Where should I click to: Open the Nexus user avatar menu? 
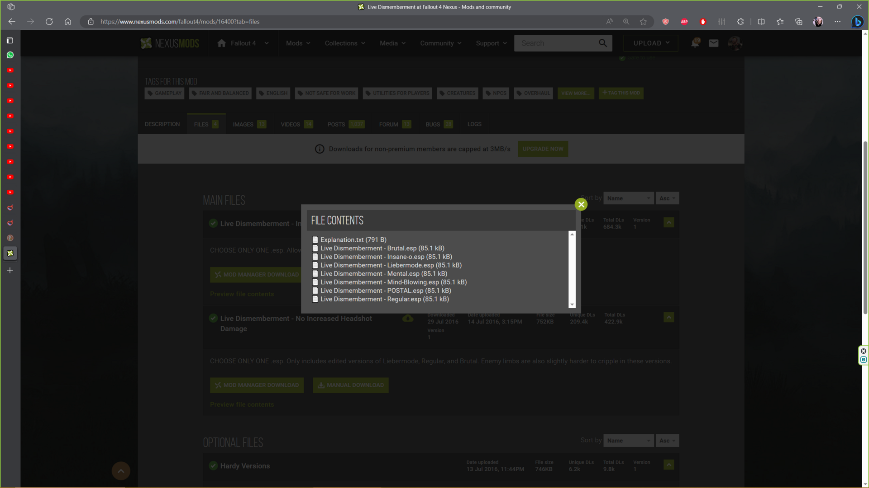coord(735,43)
